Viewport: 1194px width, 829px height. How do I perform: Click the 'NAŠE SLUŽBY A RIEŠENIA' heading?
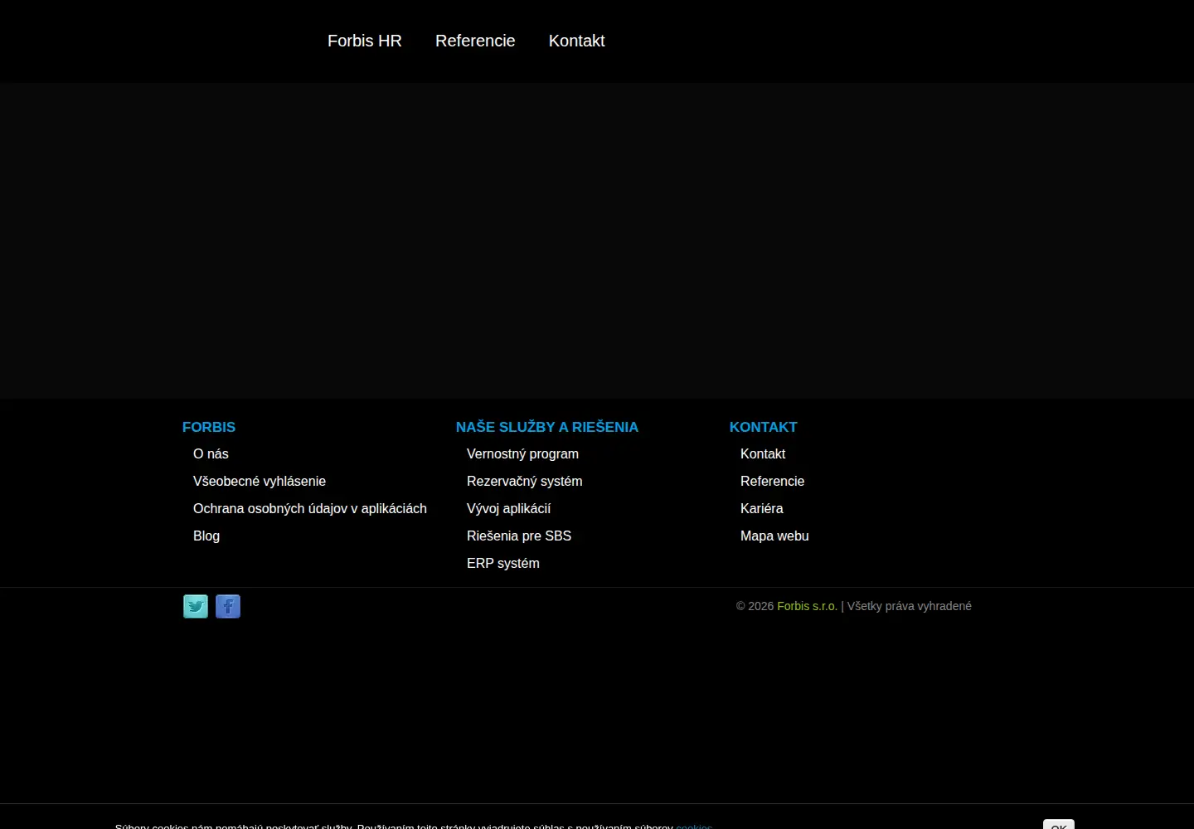tap(547, 427)
